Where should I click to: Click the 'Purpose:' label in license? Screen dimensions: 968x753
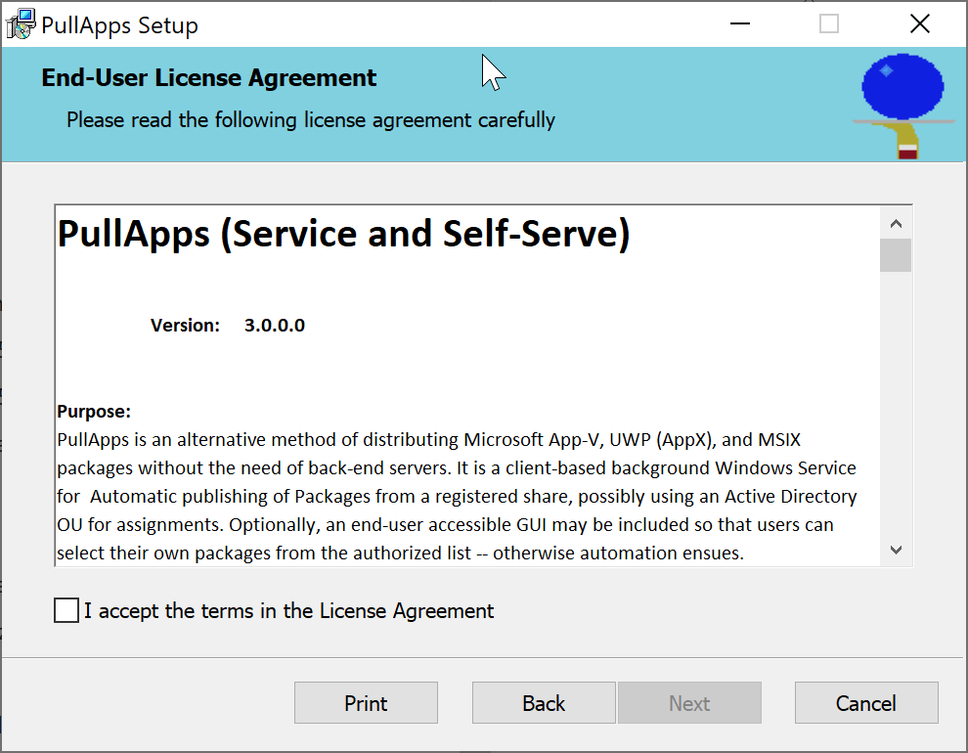pyautogui.click(x=94, y=412)
